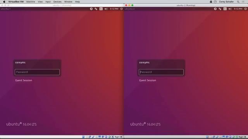The image size is (248, 139).
Task: Click mouse integration indicator in ubuntu-2 status bar
Action: [x=233, y=137]
